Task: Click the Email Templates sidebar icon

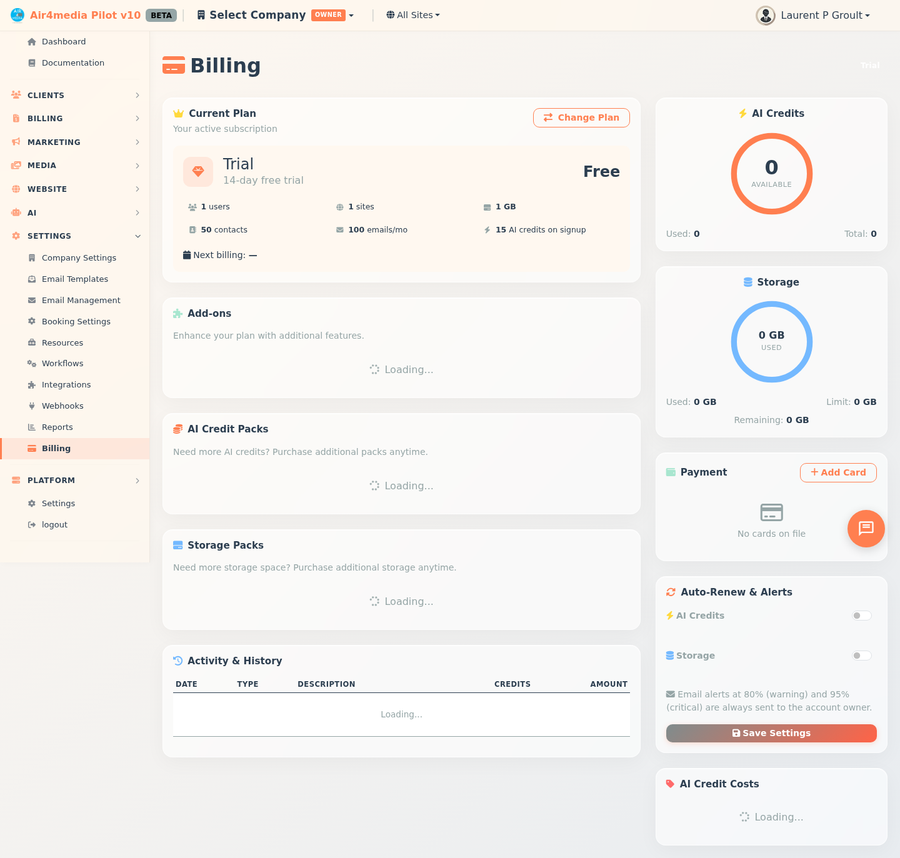Action: 32,279
